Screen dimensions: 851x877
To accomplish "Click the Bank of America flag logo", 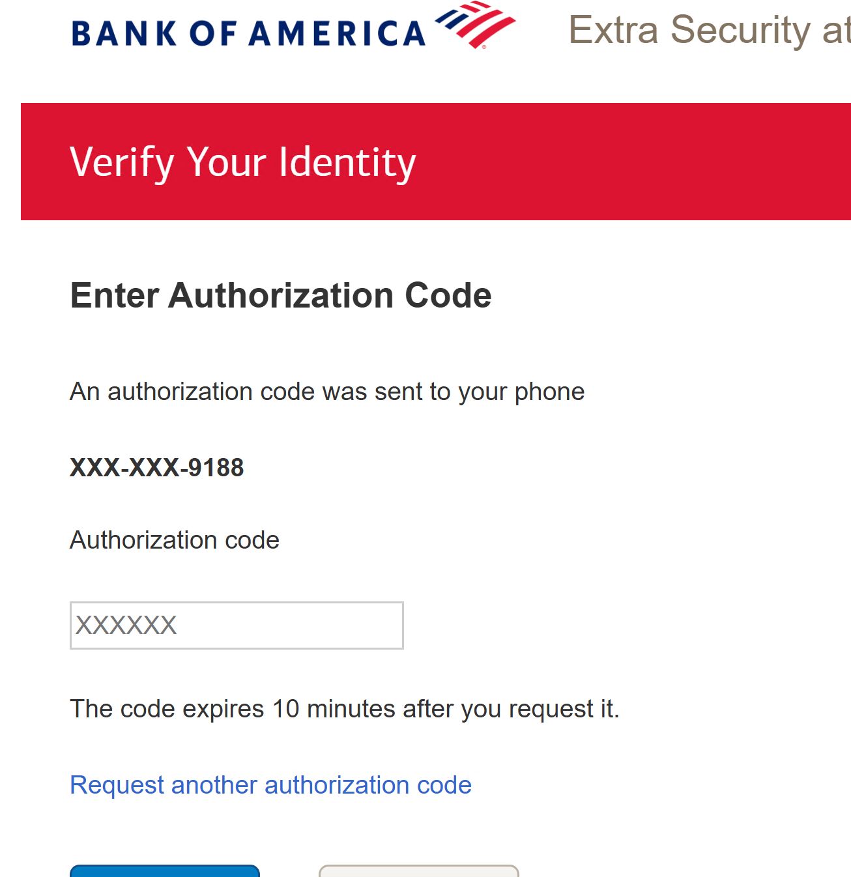I will 476,25.
